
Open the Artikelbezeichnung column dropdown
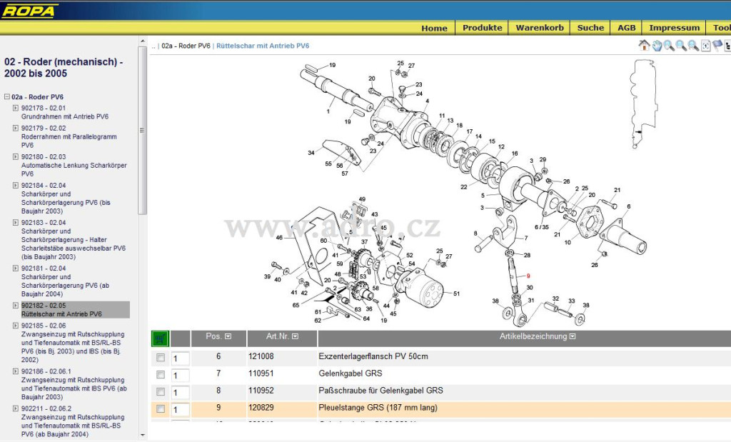pyautogui.click(x=573, y=336)
